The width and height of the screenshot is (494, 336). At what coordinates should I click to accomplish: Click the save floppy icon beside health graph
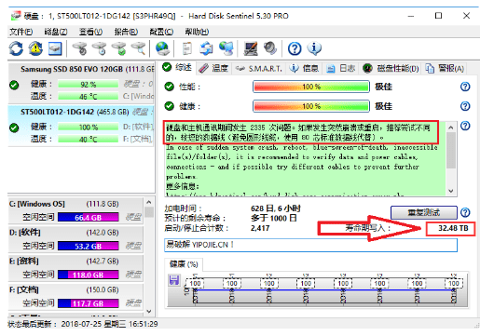click(174, 279)
